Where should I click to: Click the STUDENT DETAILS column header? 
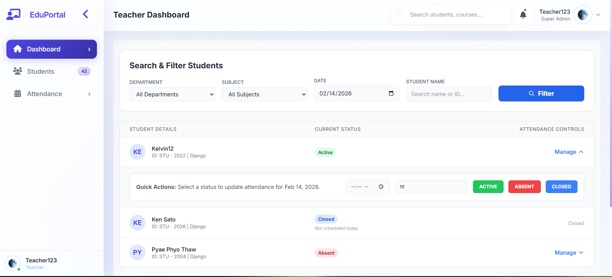153,129
